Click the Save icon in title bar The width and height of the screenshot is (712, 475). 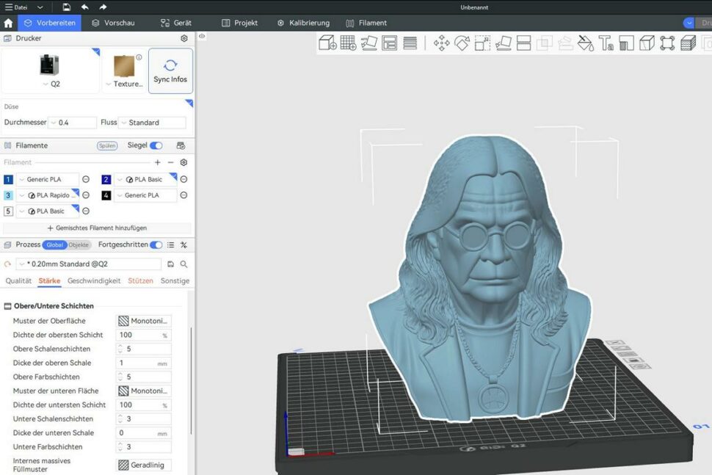coord(66,7)
